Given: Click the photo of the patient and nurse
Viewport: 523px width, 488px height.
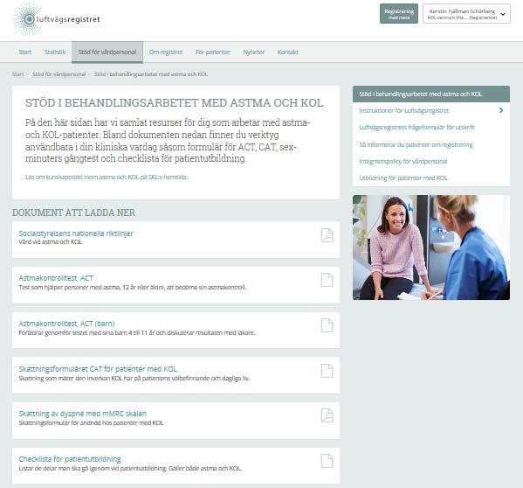Looking at the screenshot, I should click(x=431, y=247).
